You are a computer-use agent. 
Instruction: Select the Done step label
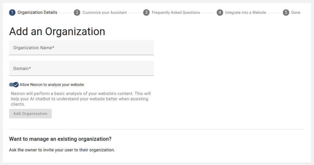click(296, 12)
